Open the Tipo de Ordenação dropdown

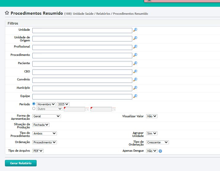(x=157, y=142)
